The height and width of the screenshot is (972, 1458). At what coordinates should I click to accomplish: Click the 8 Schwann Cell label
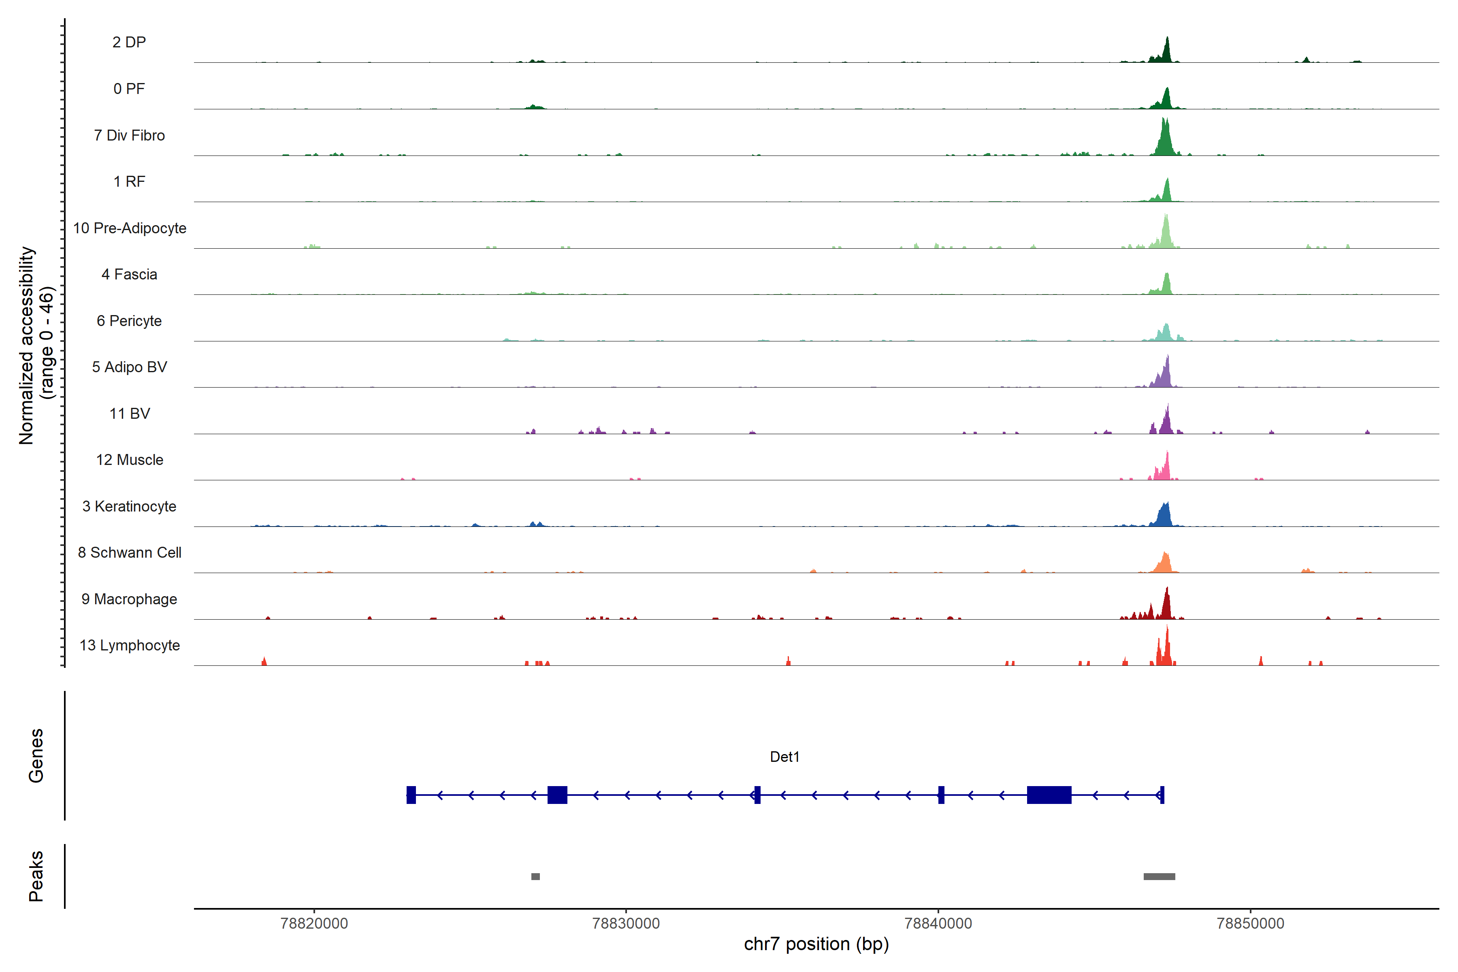[130, 552]
